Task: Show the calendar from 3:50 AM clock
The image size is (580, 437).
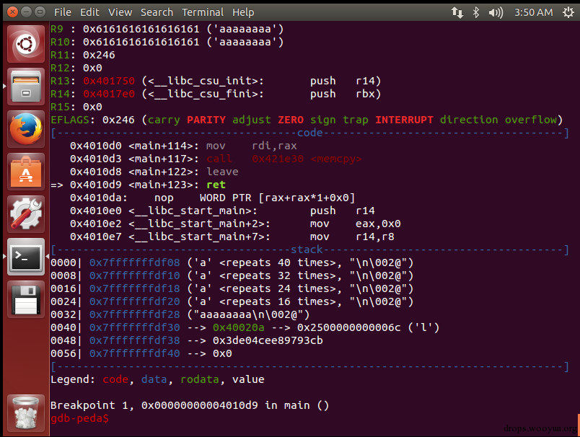Action: pyautogui.click(x=533, y=12)
